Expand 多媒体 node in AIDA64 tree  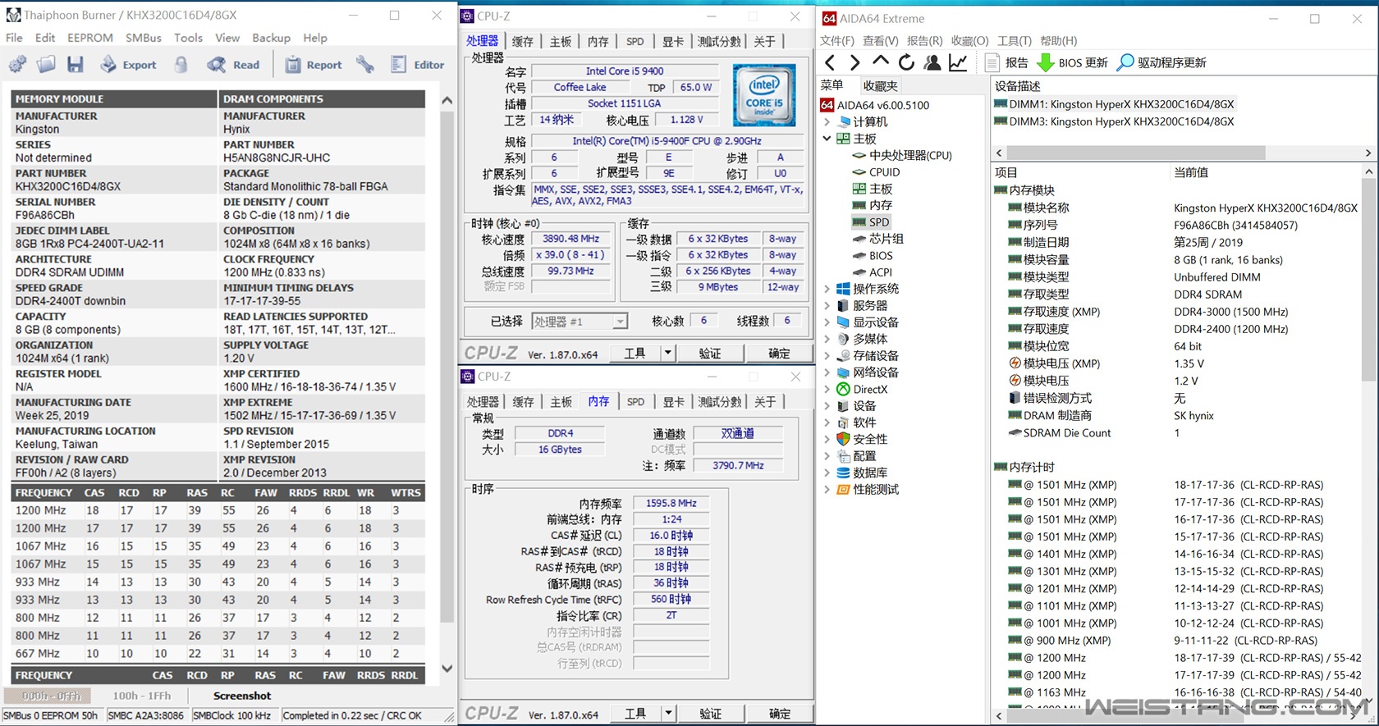point(827,339)
